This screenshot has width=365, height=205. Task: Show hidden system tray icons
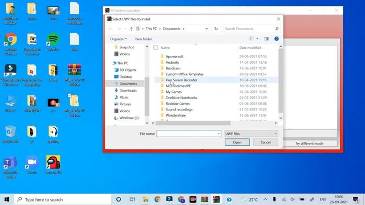tap(265, 199)
